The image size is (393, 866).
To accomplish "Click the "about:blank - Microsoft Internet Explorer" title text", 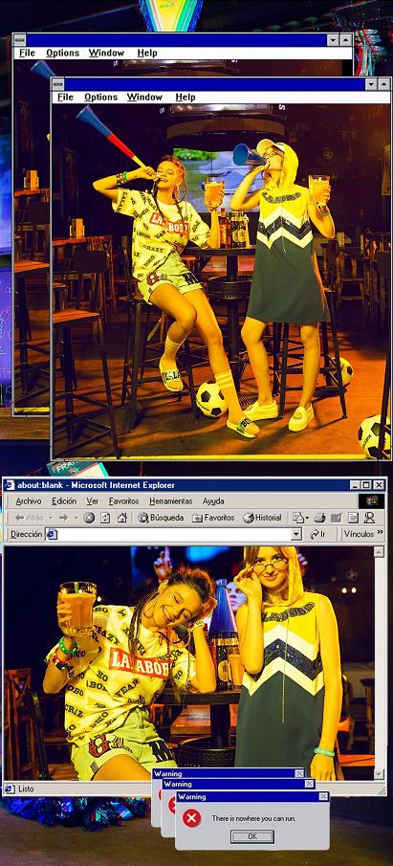I will pyautogui.click(x=96, y=485).
